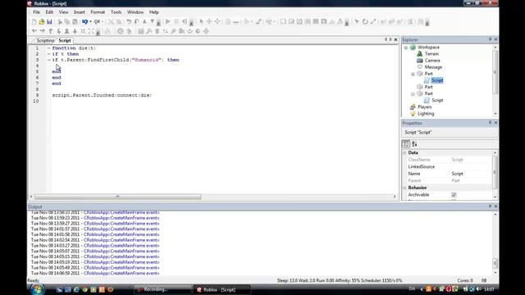The image size is (525, 295).
Task: Open the Format menu
Action: (98, 12)
